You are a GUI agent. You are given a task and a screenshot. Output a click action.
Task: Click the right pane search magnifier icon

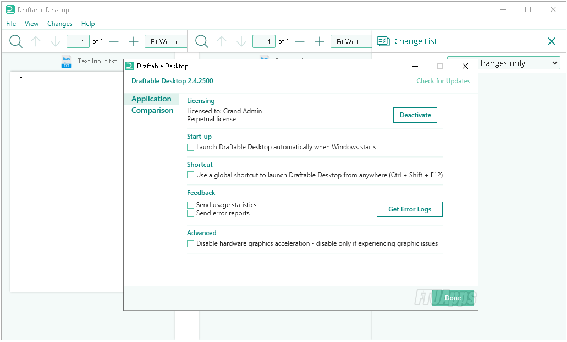coord(202,41)
